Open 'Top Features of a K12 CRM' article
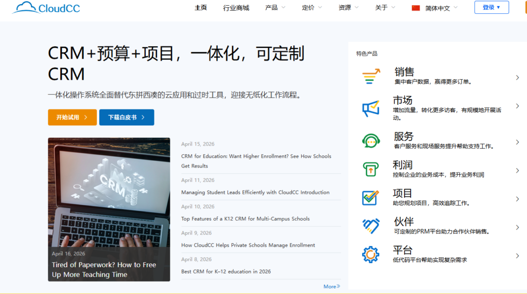This screenshot has width=527, height=294. (x=245, y=218)
